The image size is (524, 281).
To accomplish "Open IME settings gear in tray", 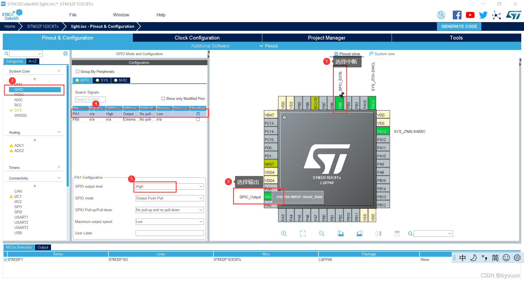I will click(x=517, y=258).
